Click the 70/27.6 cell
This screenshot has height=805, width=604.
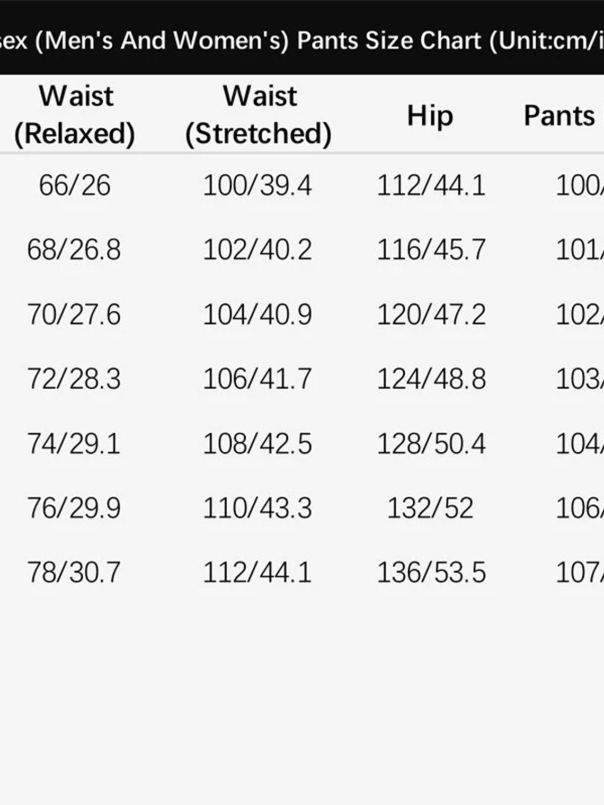point(74,314)
